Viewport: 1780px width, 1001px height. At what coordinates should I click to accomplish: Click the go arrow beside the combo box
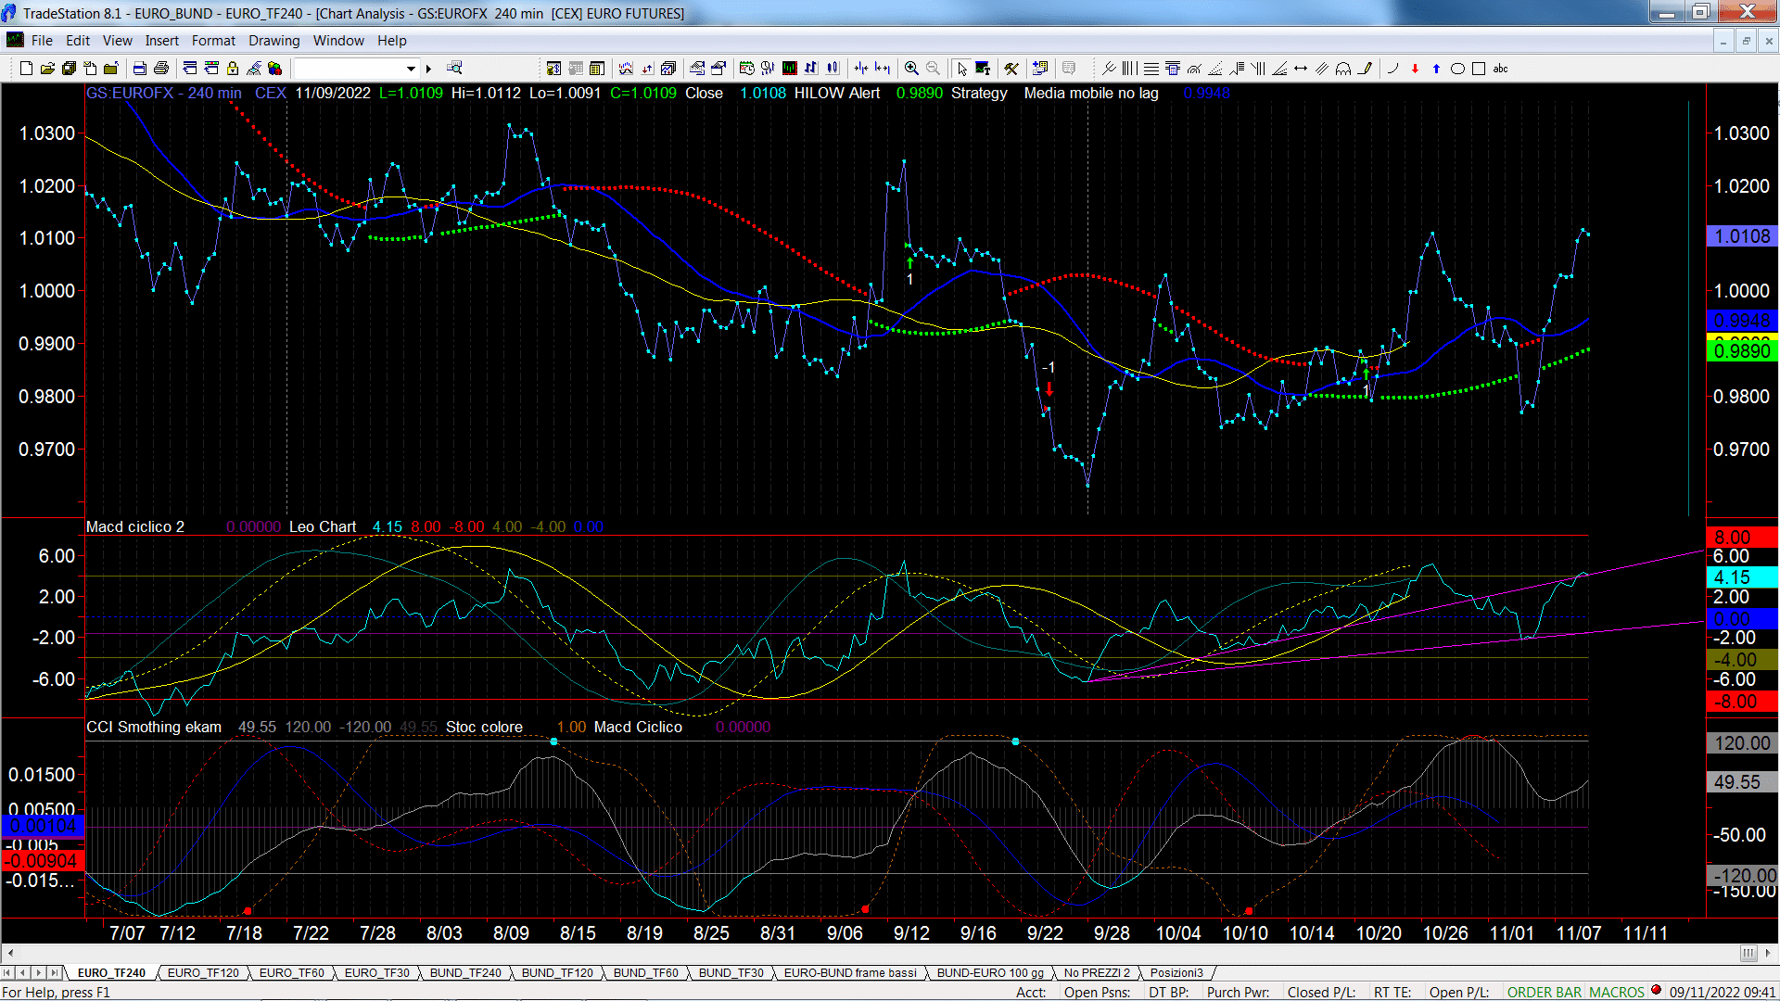(428, 68)
